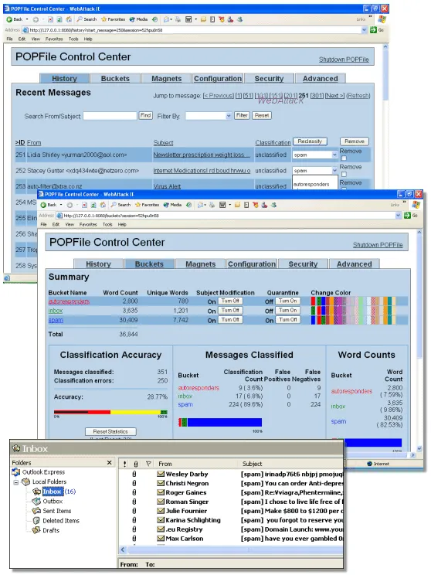431x575 pixels.
Task: Pick blue color swatch for inbox bucket
Action: tap(323, 311)
